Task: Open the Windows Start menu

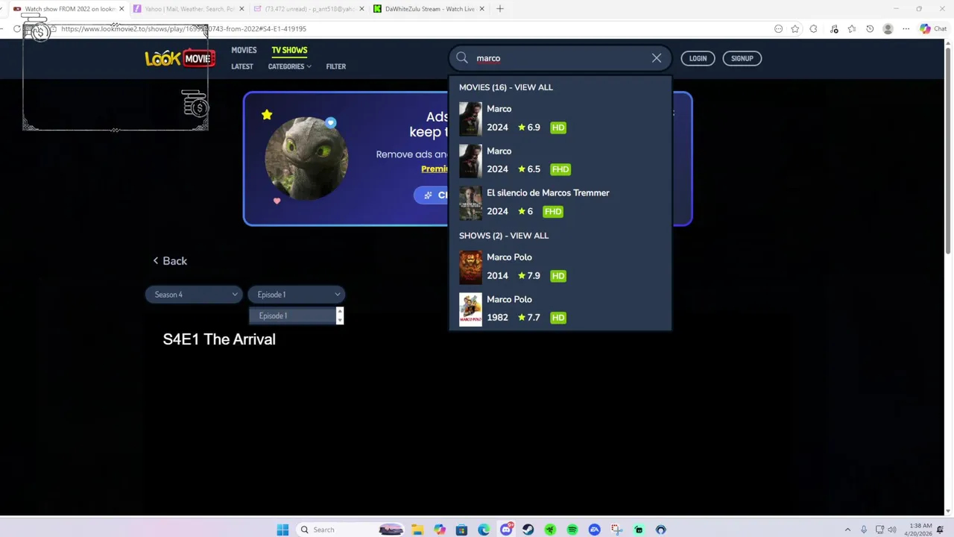Action: 282,530
